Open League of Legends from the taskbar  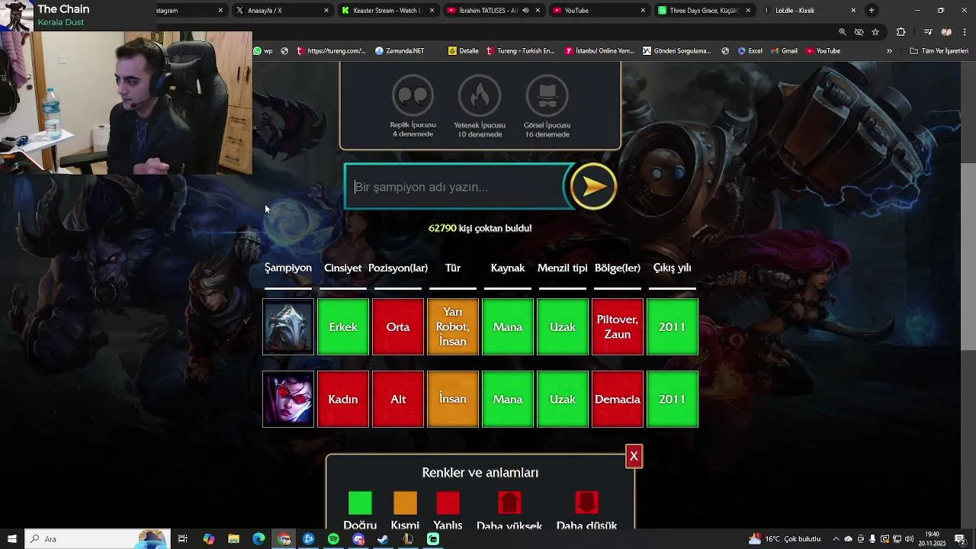408,539
